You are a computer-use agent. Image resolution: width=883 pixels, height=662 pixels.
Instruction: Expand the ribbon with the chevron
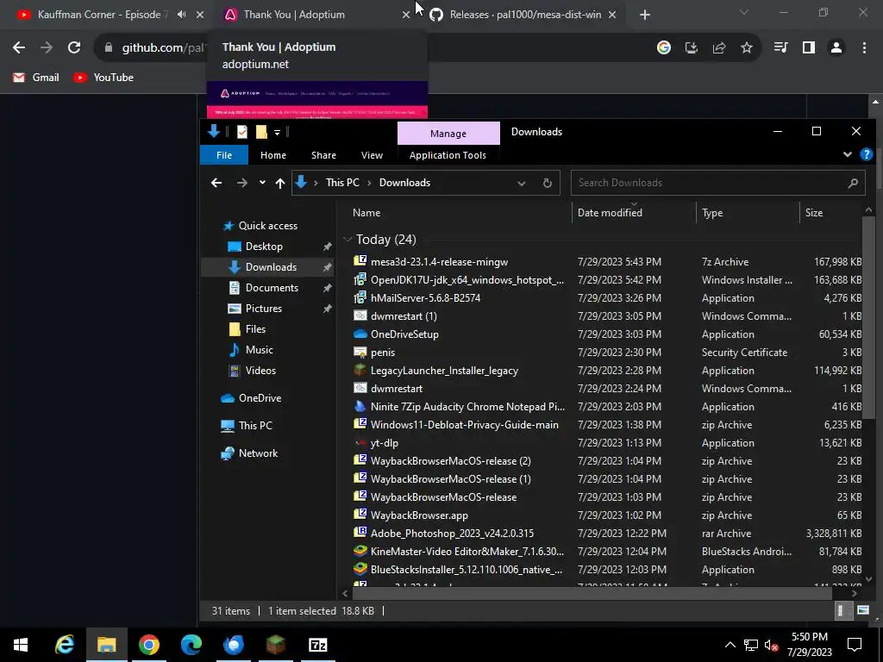847,154
